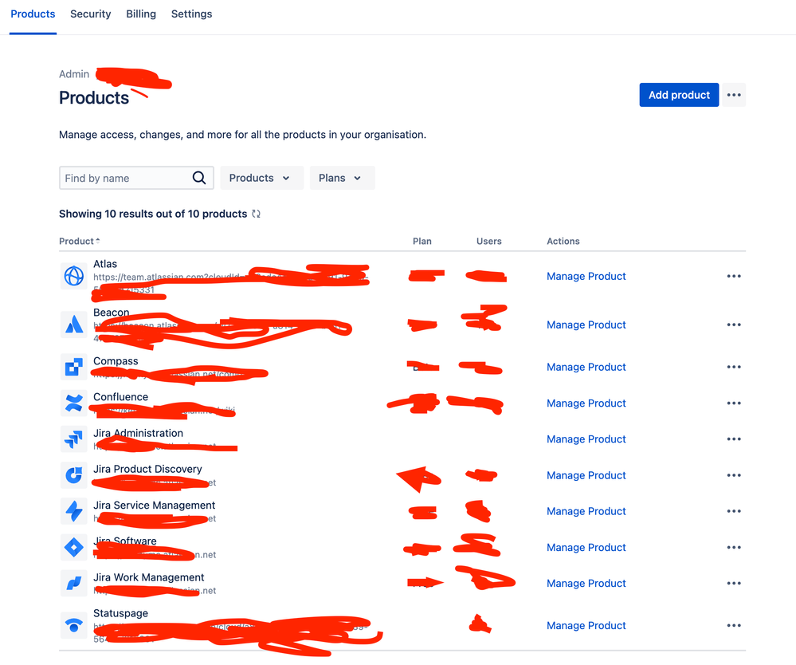The image size is (796, 665).
Task: Click the Jira Software diamond icon
Action: (73, 547)
